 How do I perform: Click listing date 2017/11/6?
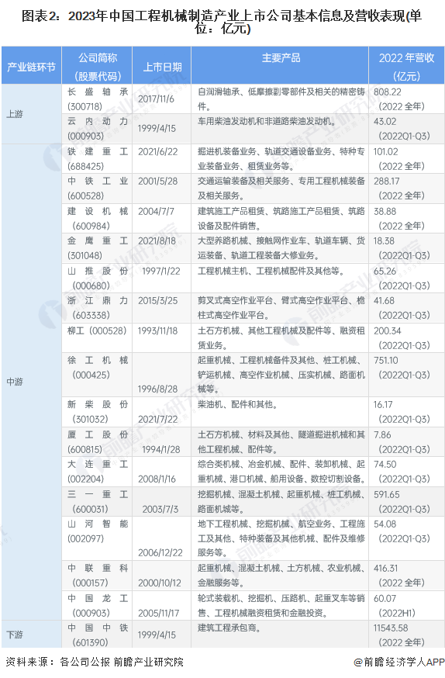tap(156, 99)
